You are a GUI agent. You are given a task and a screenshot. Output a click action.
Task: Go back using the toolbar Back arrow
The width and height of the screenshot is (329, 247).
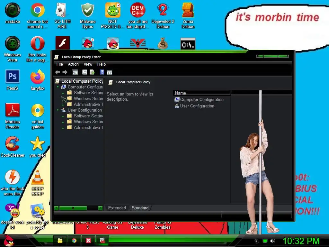(x=58, y=72)
